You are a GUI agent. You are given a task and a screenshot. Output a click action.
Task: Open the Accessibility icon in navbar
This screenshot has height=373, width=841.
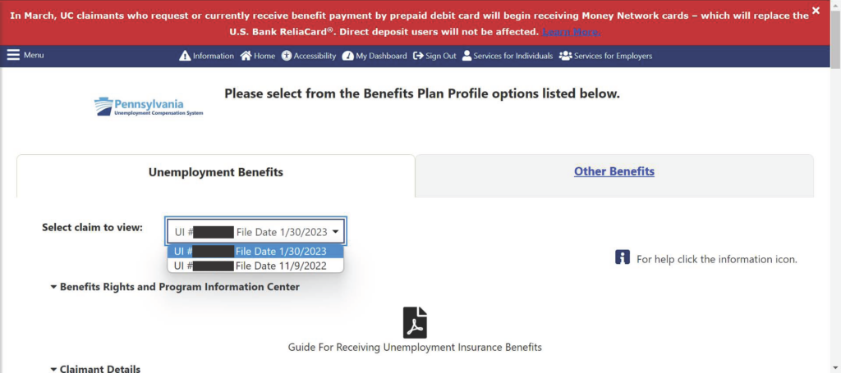[287, 57]
